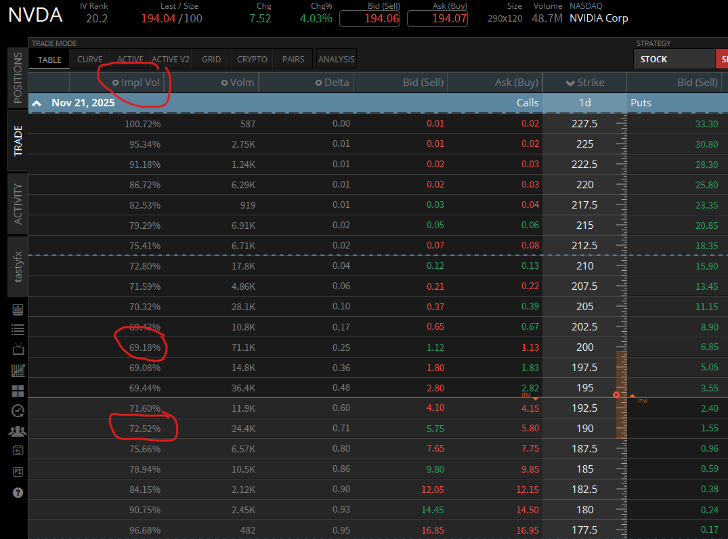Click call bid 2.80 at strike 195
The image size is (728, 539).
pos(435,388)
